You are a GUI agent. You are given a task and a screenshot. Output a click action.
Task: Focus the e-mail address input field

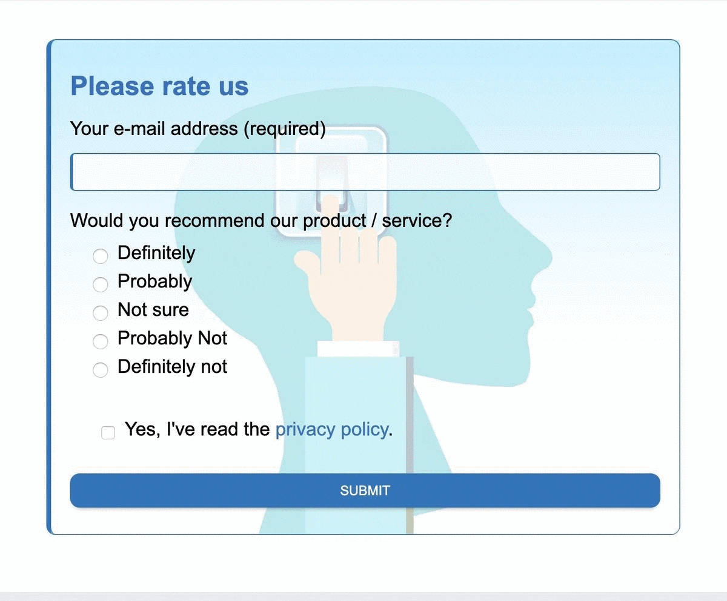click(x=365, y=172)
